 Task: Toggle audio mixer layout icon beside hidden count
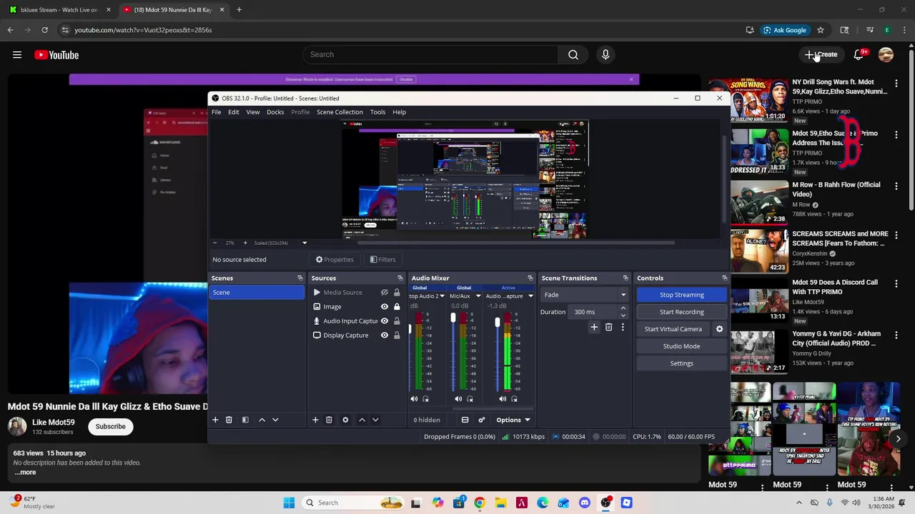click(x=465, y=420)
